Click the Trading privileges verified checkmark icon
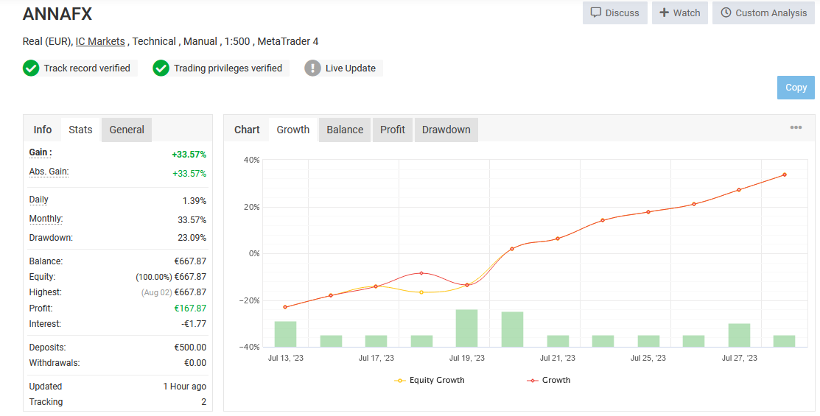This screenshot has height=416, width=820. (161, 68)
